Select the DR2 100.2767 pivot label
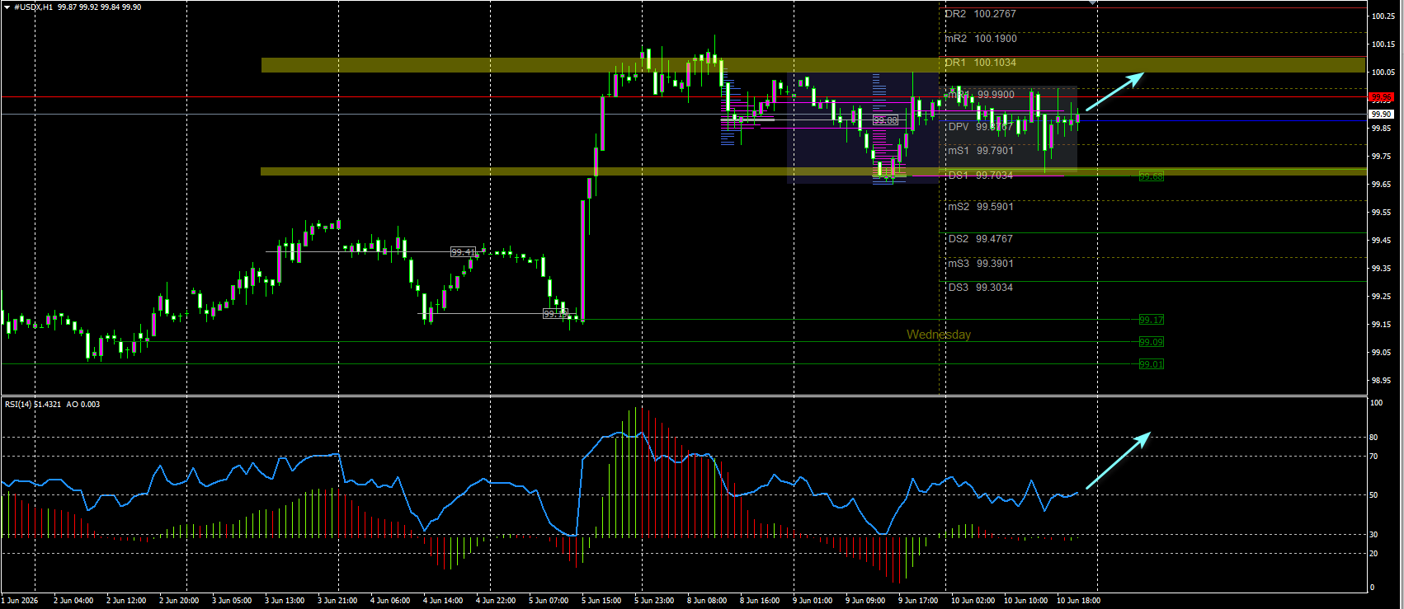Screen dimensions: 1404x609 980,14
